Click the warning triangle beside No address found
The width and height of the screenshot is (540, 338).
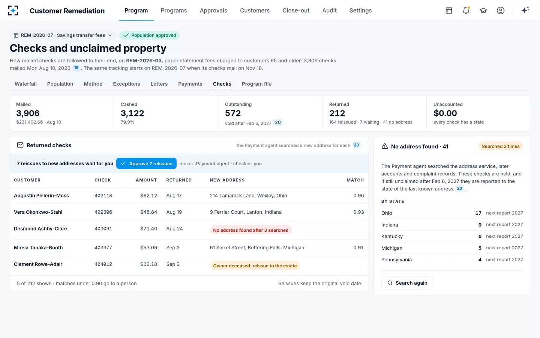[x=385, y=146]
